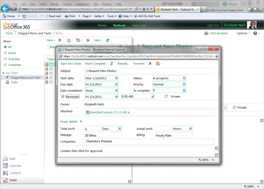Click the Subject field
Viewport: 264px width, 189px height.
coord(149,71)
